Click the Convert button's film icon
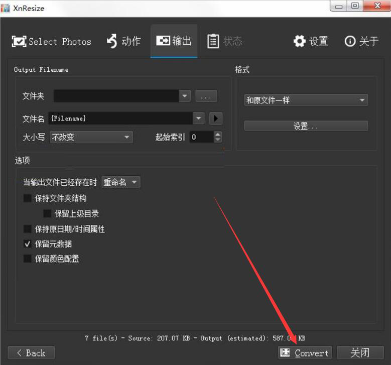Screen dimensions: 391x365 (285, 352)
